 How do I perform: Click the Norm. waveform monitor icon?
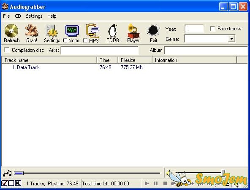point(72,31)
